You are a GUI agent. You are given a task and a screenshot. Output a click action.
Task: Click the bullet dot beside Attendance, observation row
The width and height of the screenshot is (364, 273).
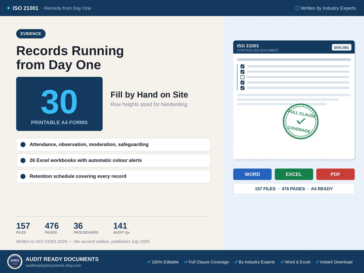tap(23, 145)
